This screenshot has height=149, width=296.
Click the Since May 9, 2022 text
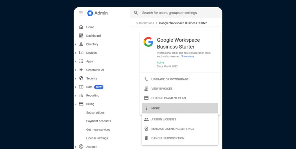pos(167,66)
